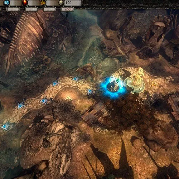Click the red orb resource icon

click(25, 3)
